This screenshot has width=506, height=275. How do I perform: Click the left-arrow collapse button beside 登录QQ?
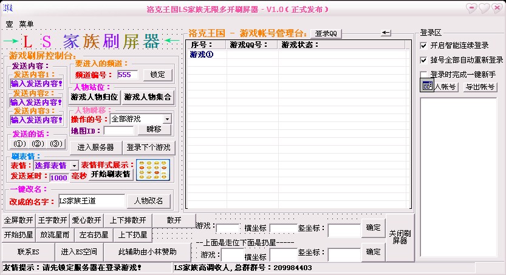386,33
